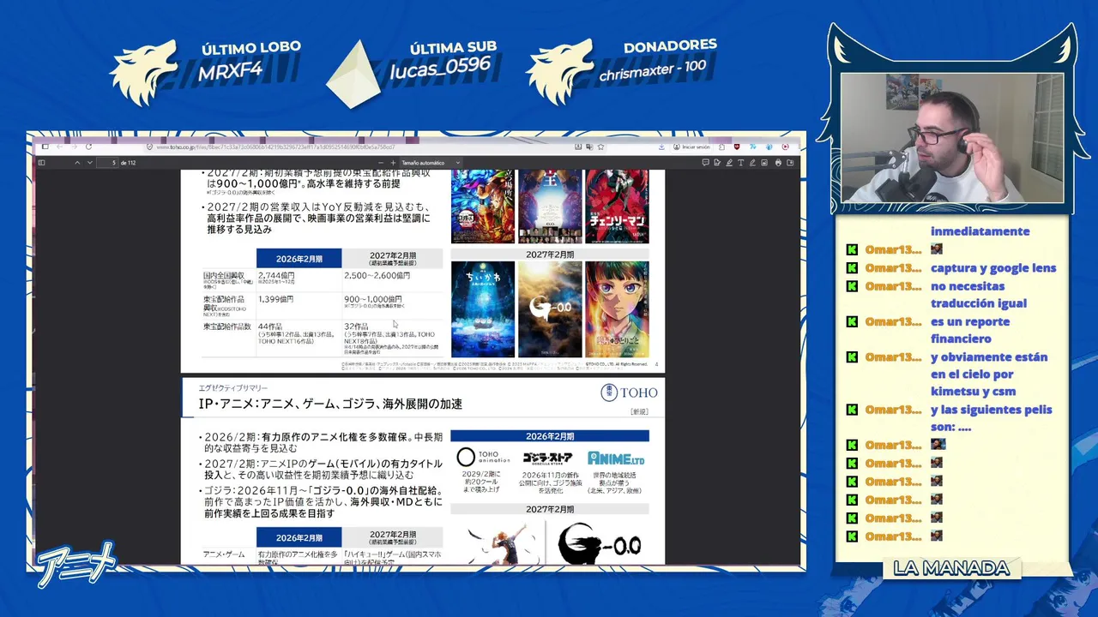Select the PDF highlight tool
1098x617 pixels.
click(x=729, y=163)
